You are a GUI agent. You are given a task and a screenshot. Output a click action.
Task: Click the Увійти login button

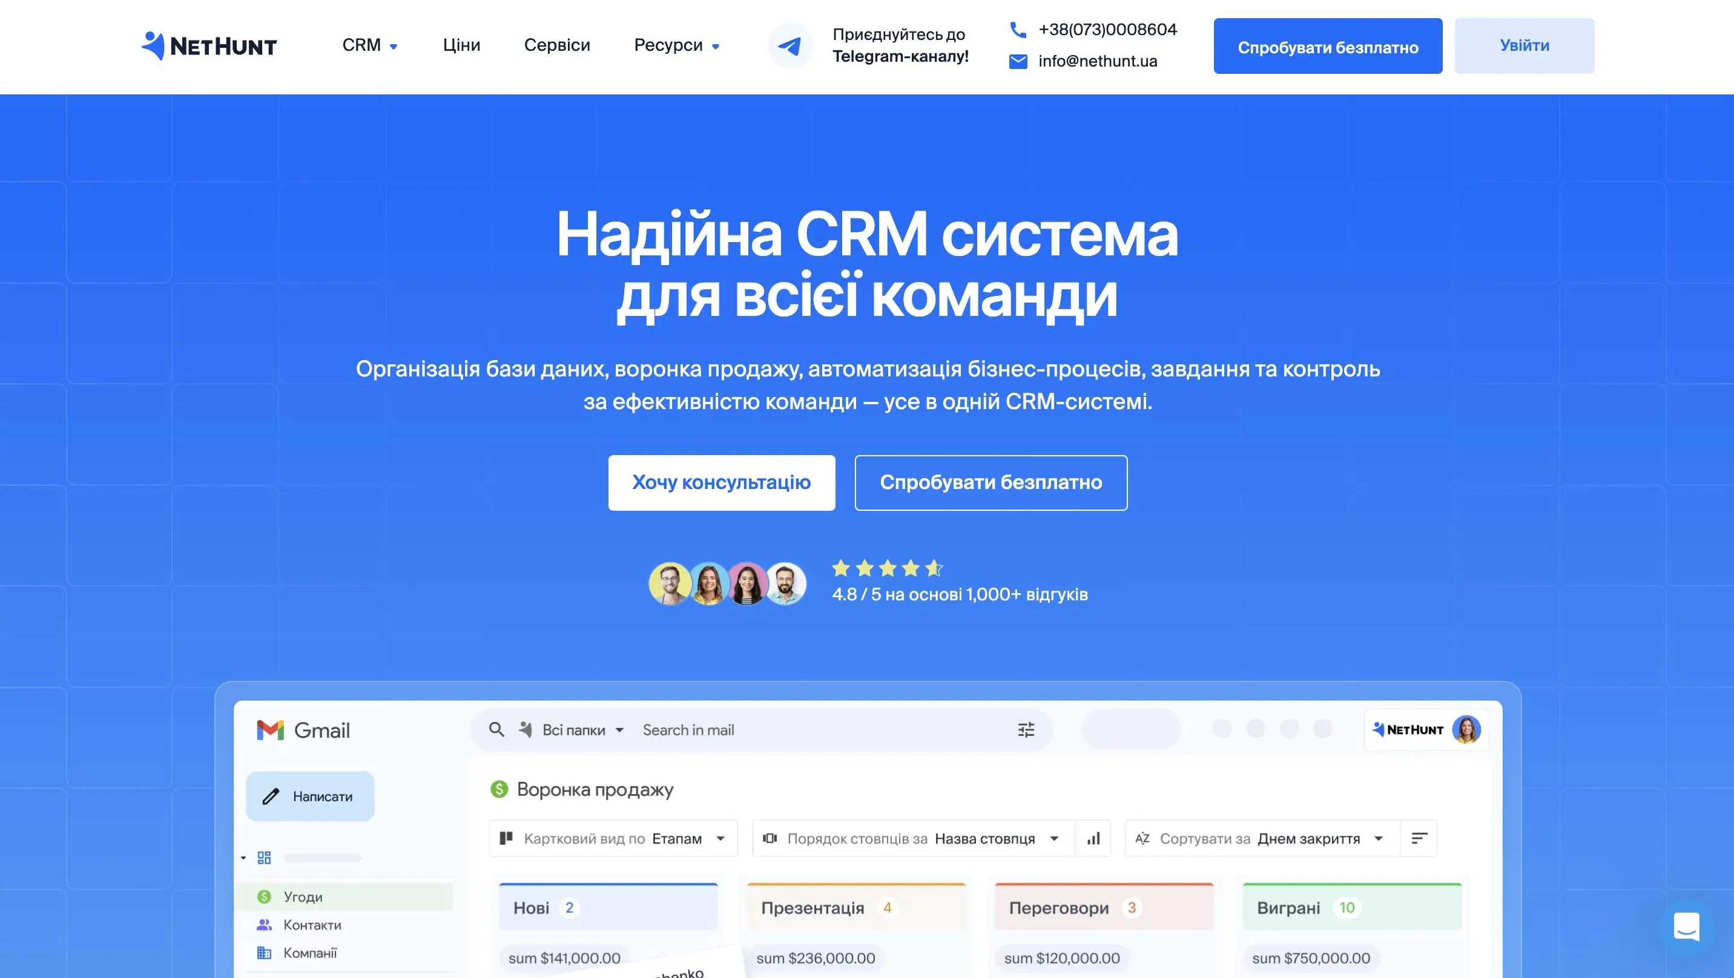(1524, 46)
